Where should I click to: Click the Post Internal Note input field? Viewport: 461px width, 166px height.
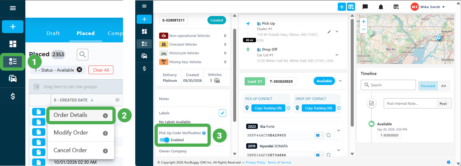click(410, 103)
